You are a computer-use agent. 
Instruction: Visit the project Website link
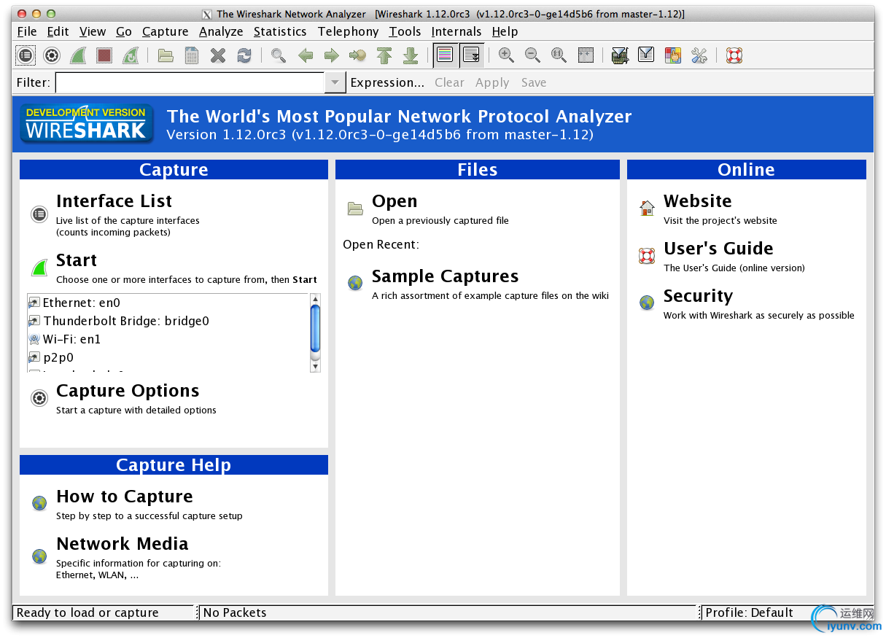[698, 201]
